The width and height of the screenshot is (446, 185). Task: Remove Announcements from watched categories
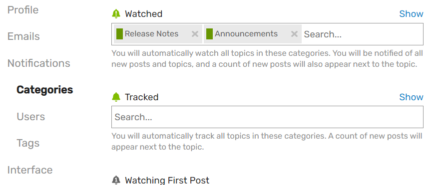coord(294,34)
